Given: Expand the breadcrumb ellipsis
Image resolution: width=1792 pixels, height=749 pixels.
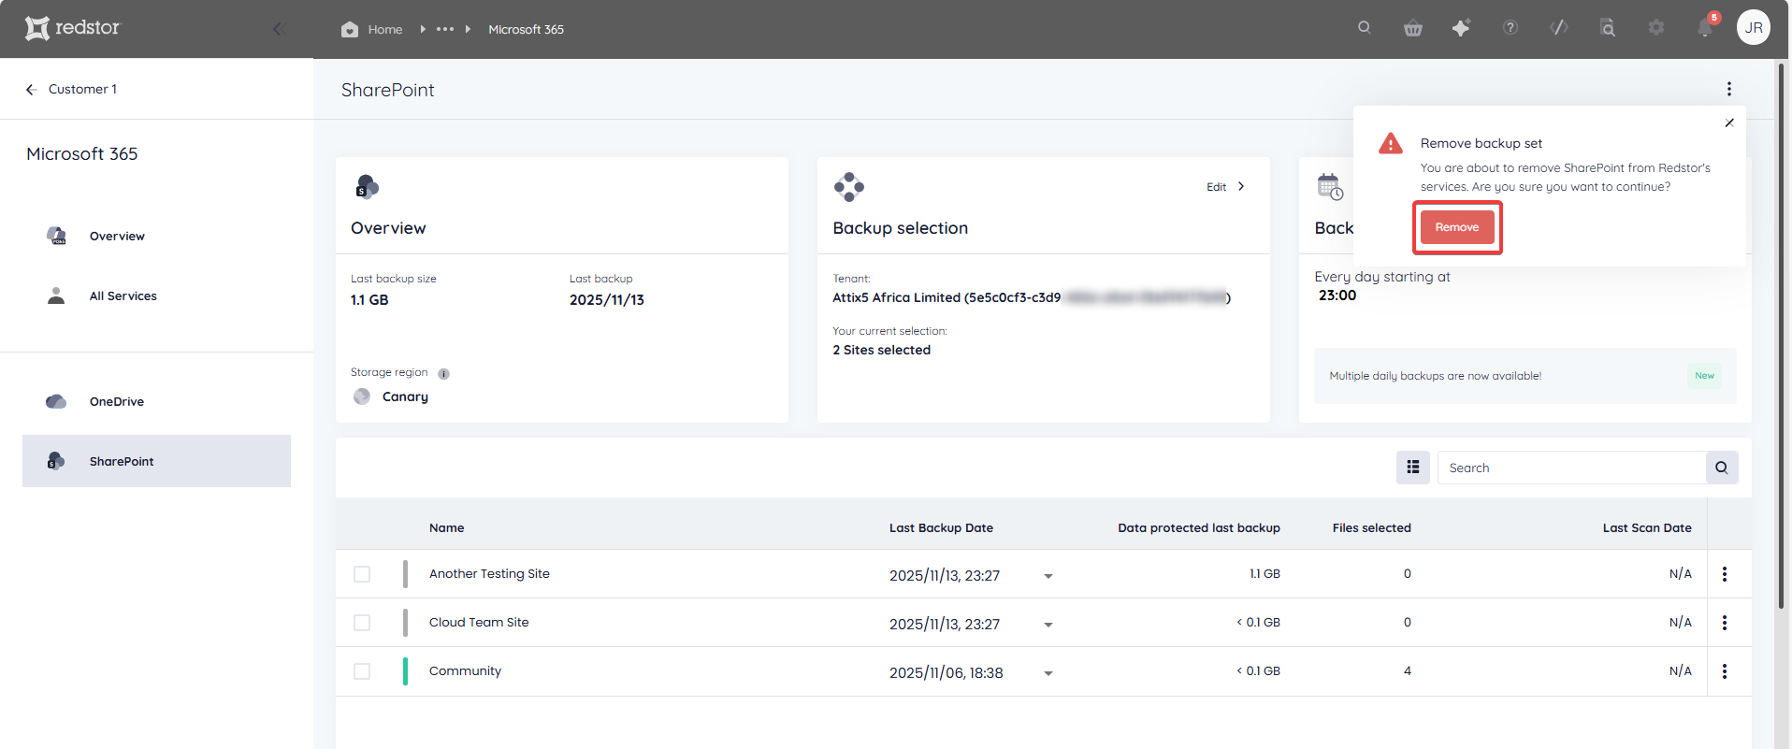Looking at the screenshot, I should point(445,29).
